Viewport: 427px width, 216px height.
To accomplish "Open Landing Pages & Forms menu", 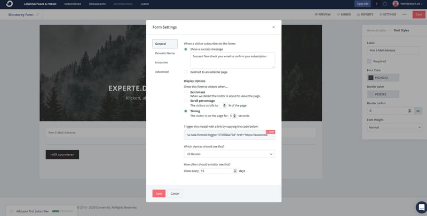I will pyautogui.click(x=40, y=4).
